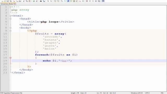Image resolution: width=167 pixels, height=94 pixels.
Task: Toggle the highlighted indent guide icon
Action: tap(68, 1)
